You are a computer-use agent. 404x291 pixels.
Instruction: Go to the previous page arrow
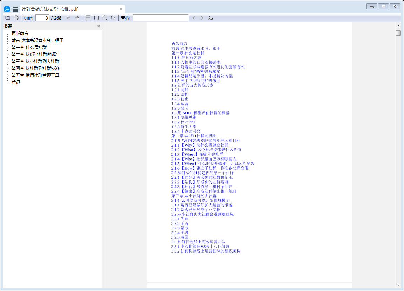68,18
